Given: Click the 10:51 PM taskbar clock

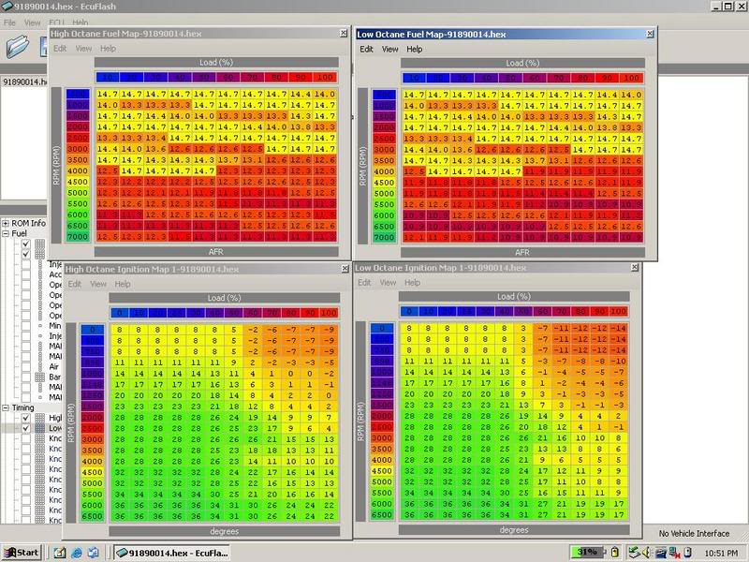Looking at the screenshot, I should click(x=721, y=553).
